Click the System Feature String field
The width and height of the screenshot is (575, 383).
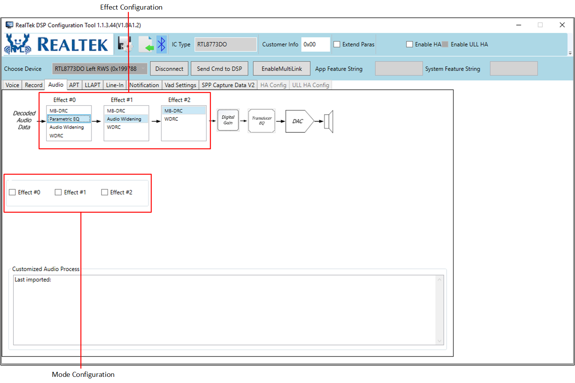tap(514, 69)
